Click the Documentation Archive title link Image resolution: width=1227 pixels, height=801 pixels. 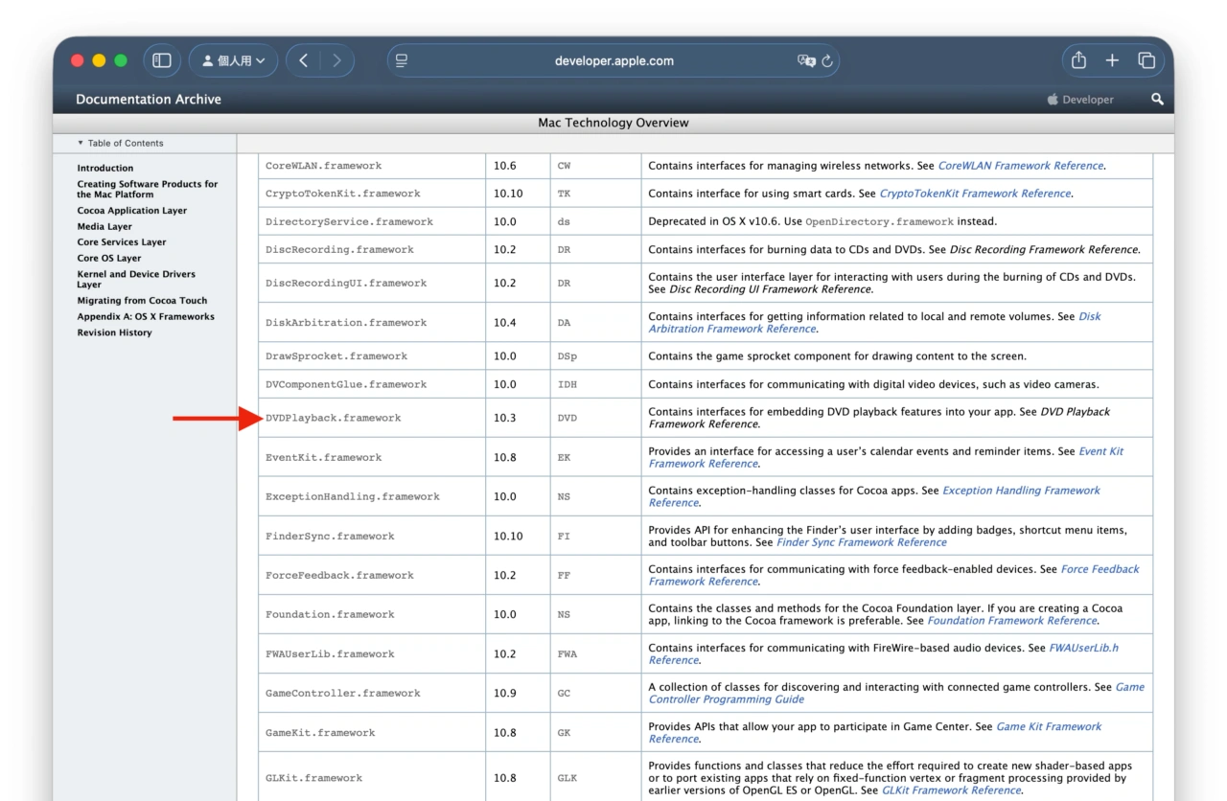149,100
